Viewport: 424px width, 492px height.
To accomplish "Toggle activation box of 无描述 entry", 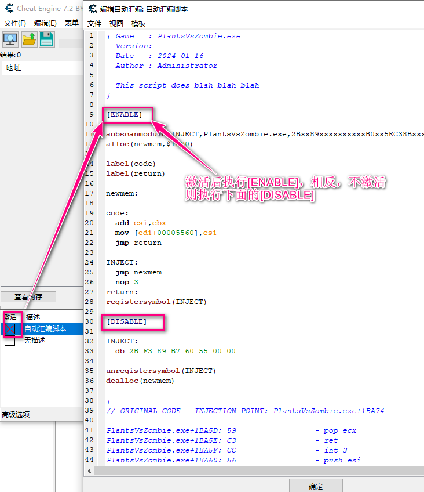I will pos(10,341).
